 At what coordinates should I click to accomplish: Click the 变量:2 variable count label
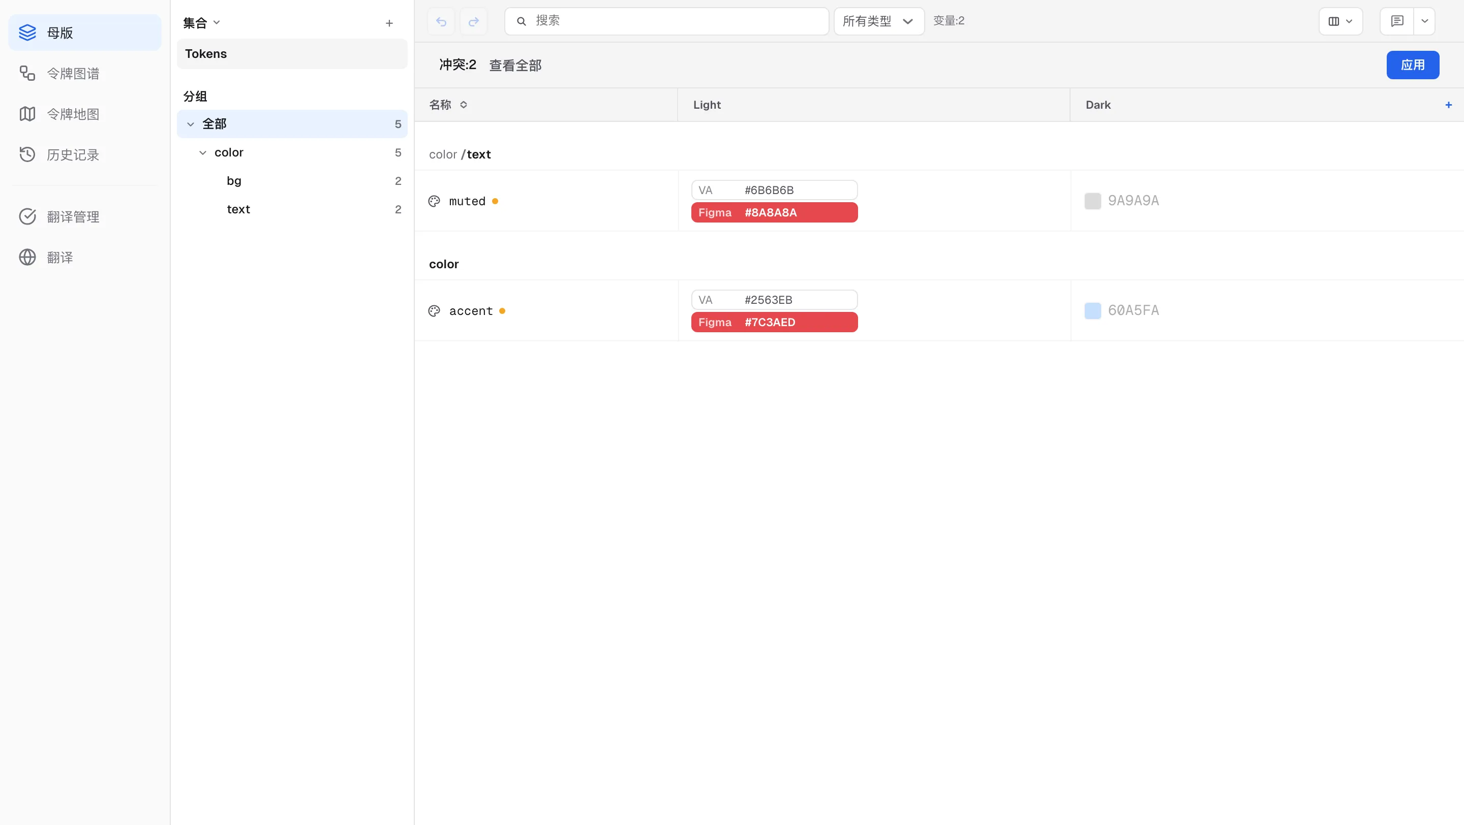click(949, 20)
